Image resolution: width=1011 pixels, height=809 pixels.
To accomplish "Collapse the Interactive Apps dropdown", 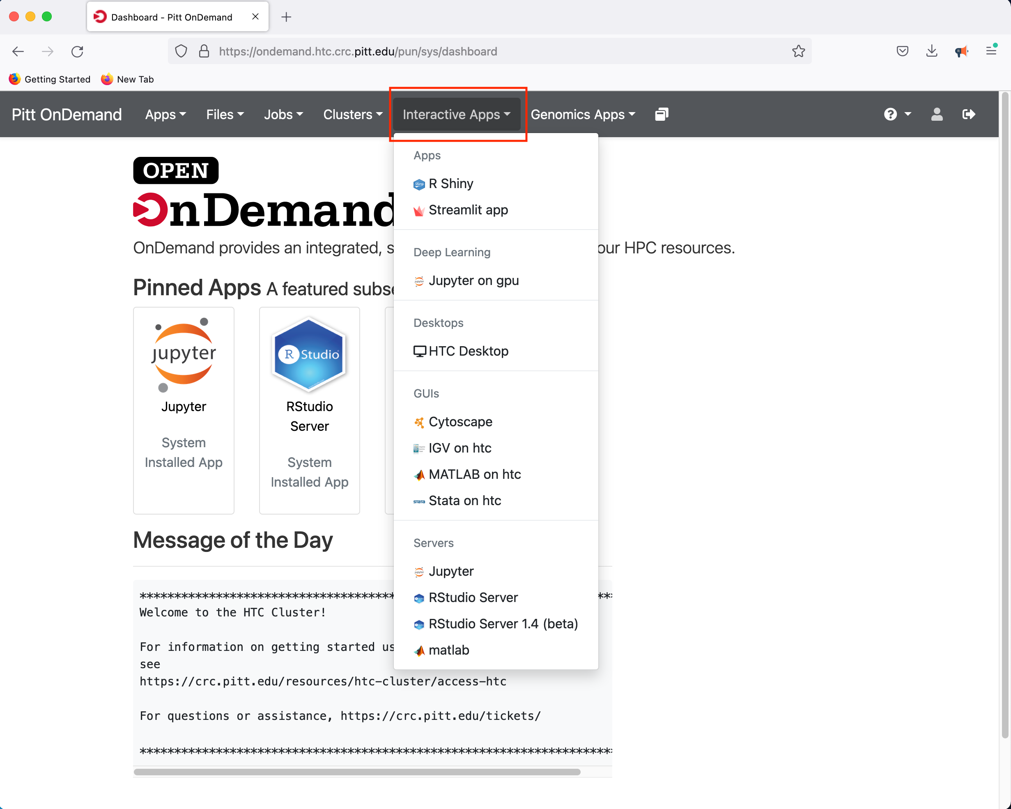I will 456,114.
